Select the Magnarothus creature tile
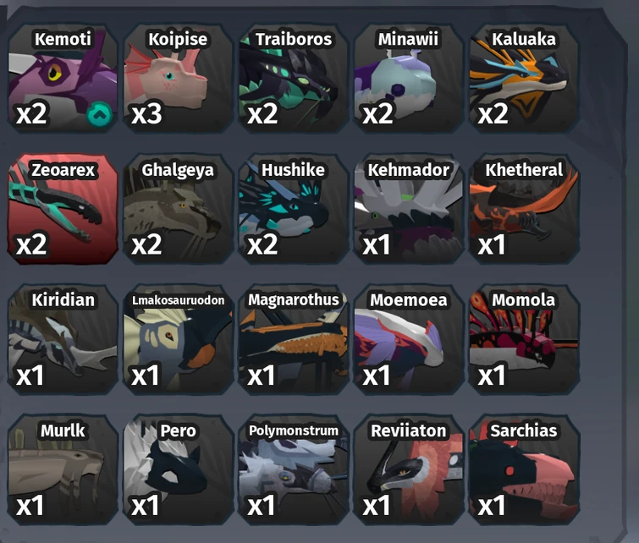Screen dimensions: 639x543 pyautogui.click(x=294, y=339)
